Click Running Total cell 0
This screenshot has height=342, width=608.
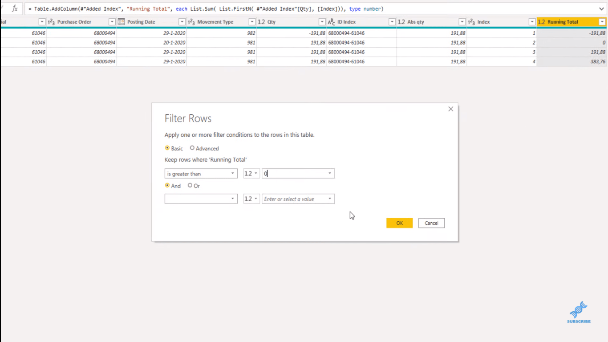tap(572, 43)
